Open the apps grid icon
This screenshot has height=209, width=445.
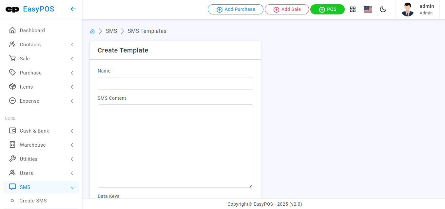tap(353, 10)
